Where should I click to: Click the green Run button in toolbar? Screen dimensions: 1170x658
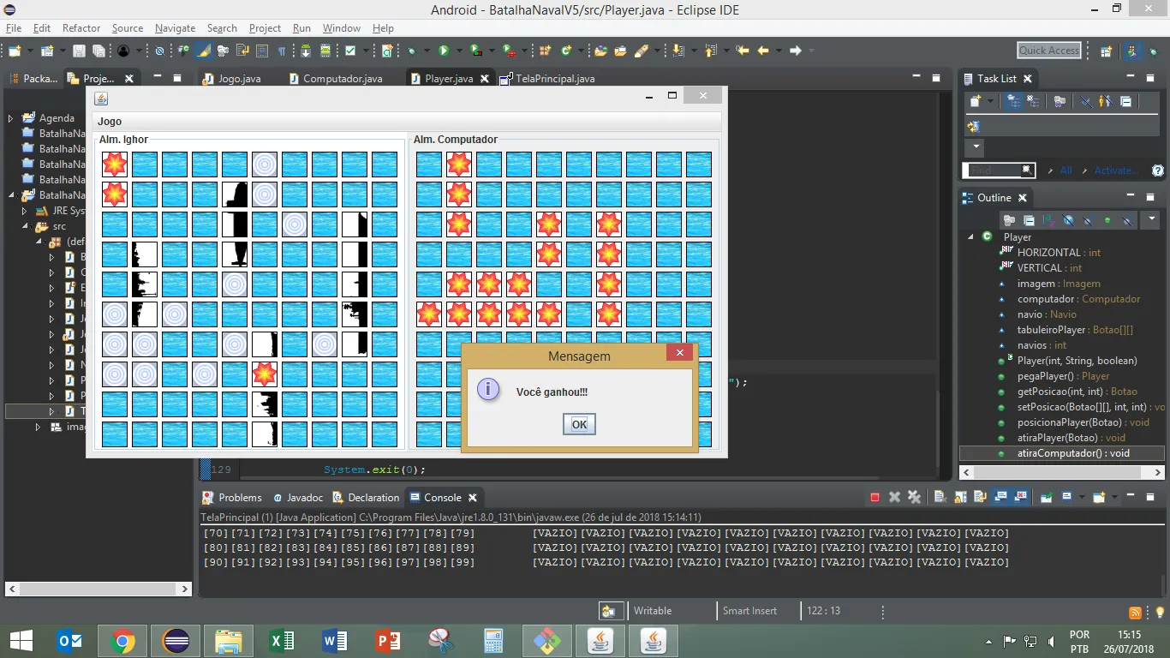coord(444,51)
